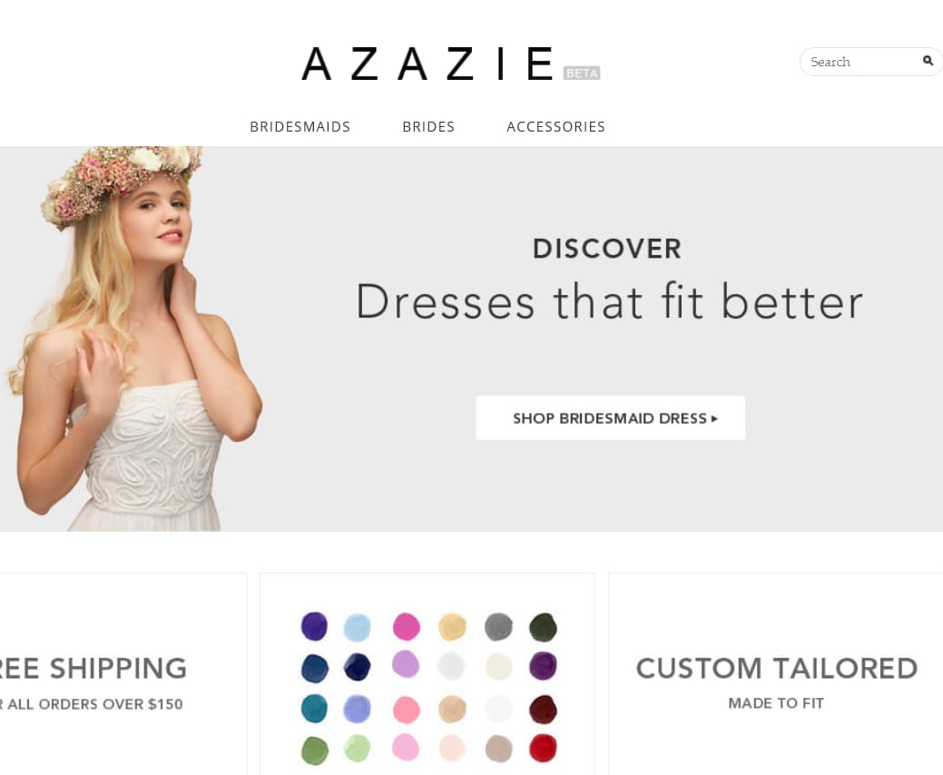Open the Custom Tailored promo tile

[x=776, y=674]
